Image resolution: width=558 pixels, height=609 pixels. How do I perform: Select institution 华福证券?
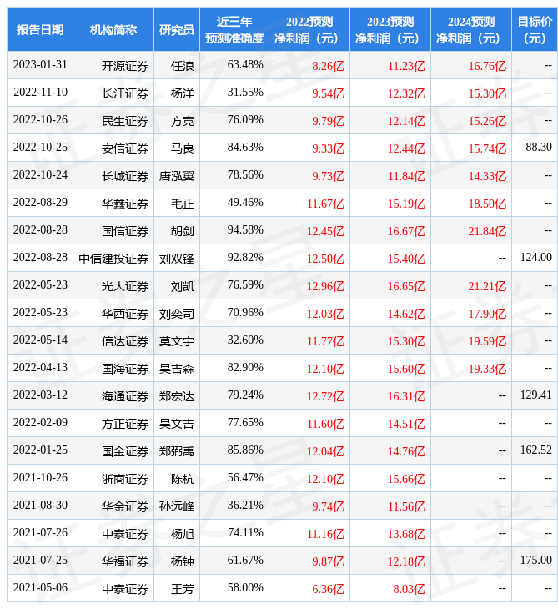[125, 562]
